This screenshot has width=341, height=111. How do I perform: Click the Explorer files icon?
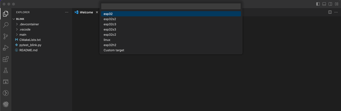point(6,14)
